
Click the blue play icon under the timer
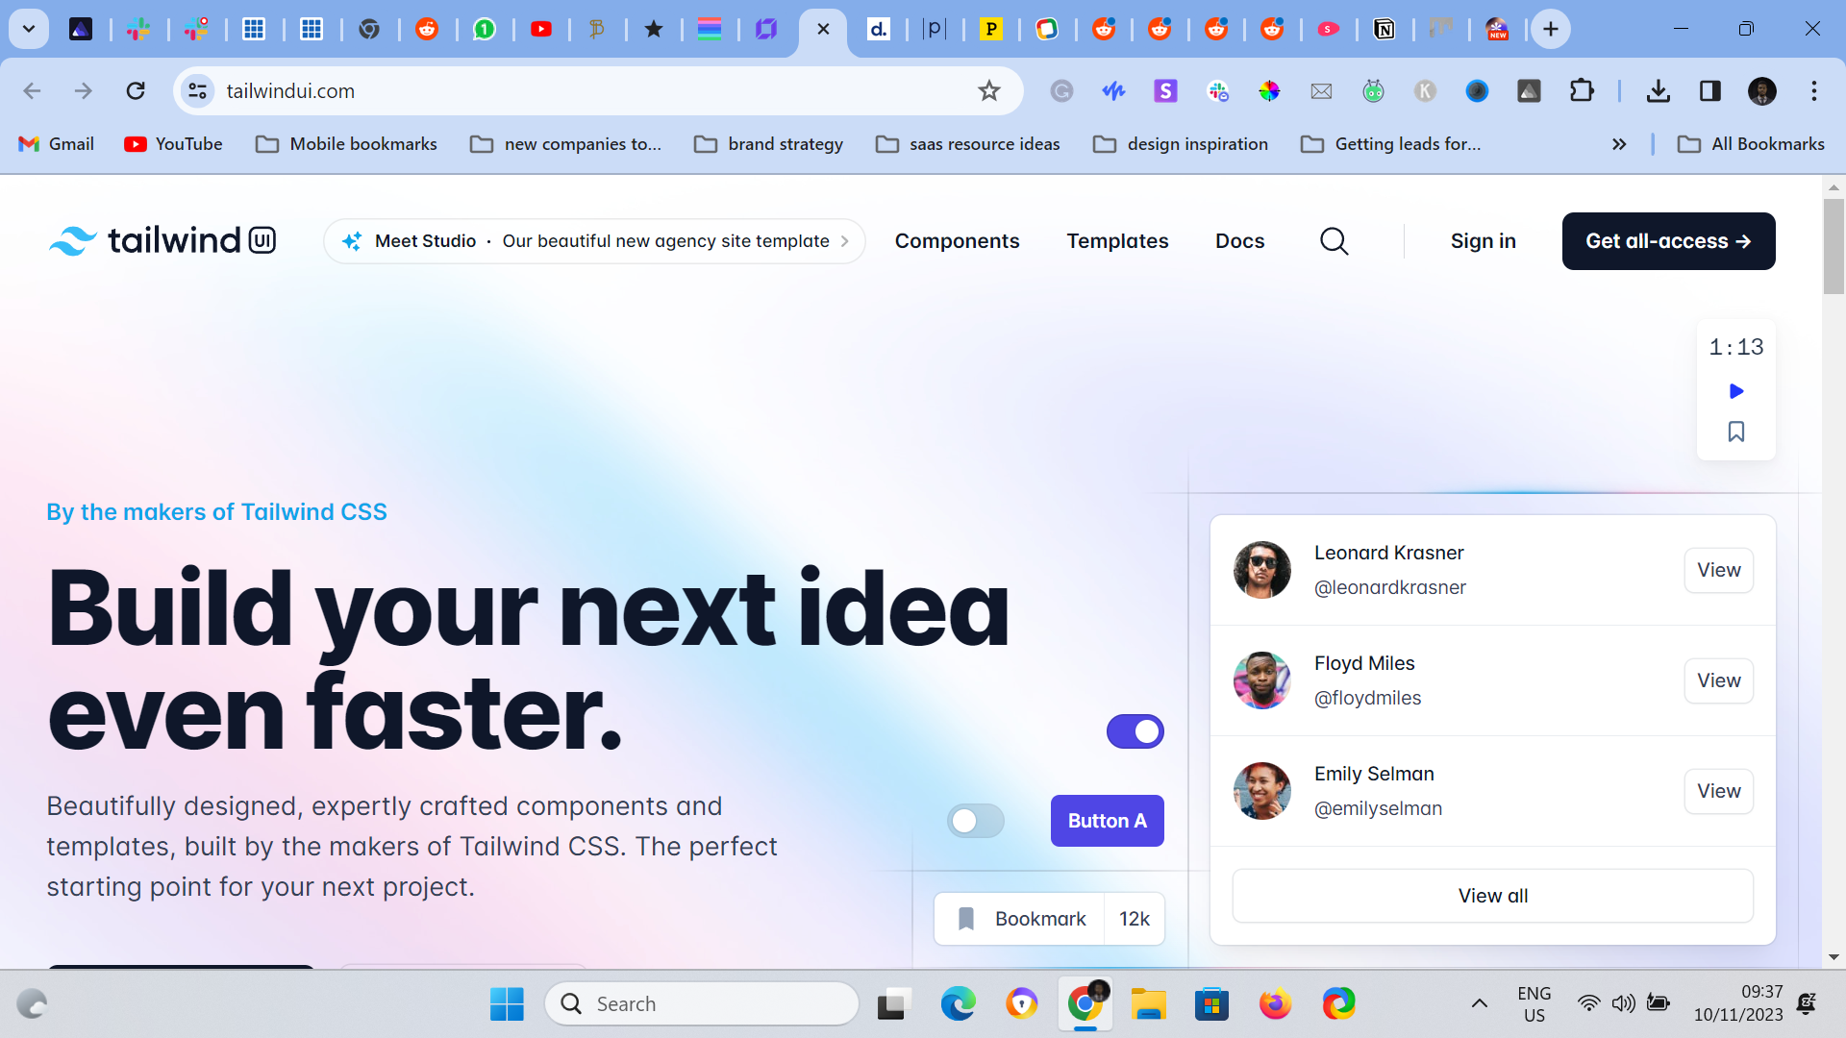(1735, 391)
